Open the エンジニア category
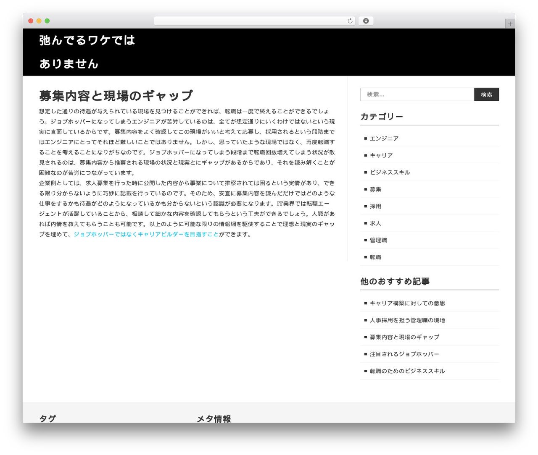The width and height of the screenshot is (538, 455). (x=384, y=139)
